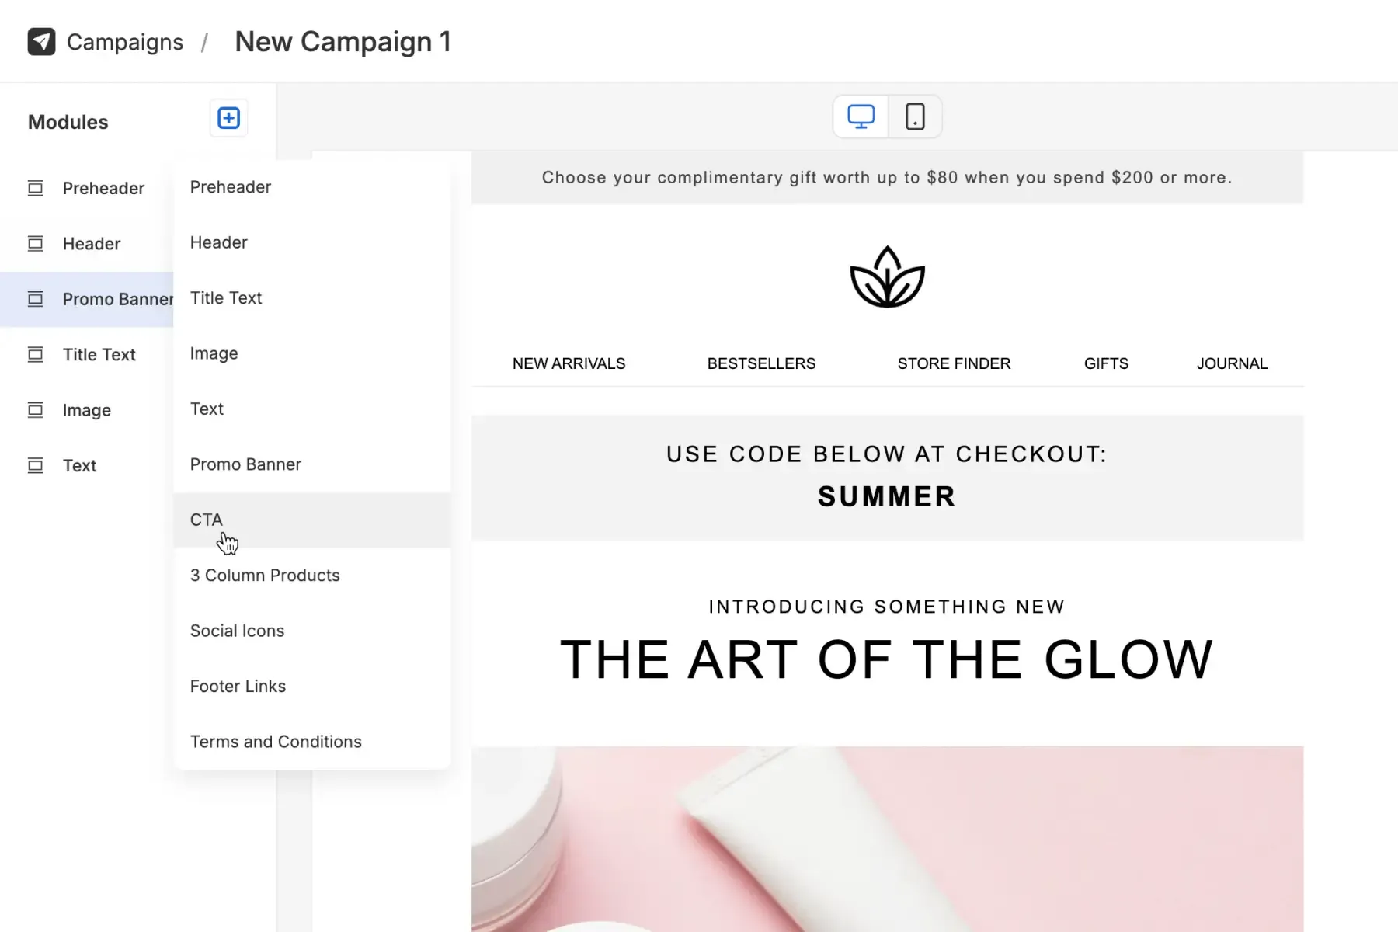Click the STORE FINDER link

[x=954, y=363]
